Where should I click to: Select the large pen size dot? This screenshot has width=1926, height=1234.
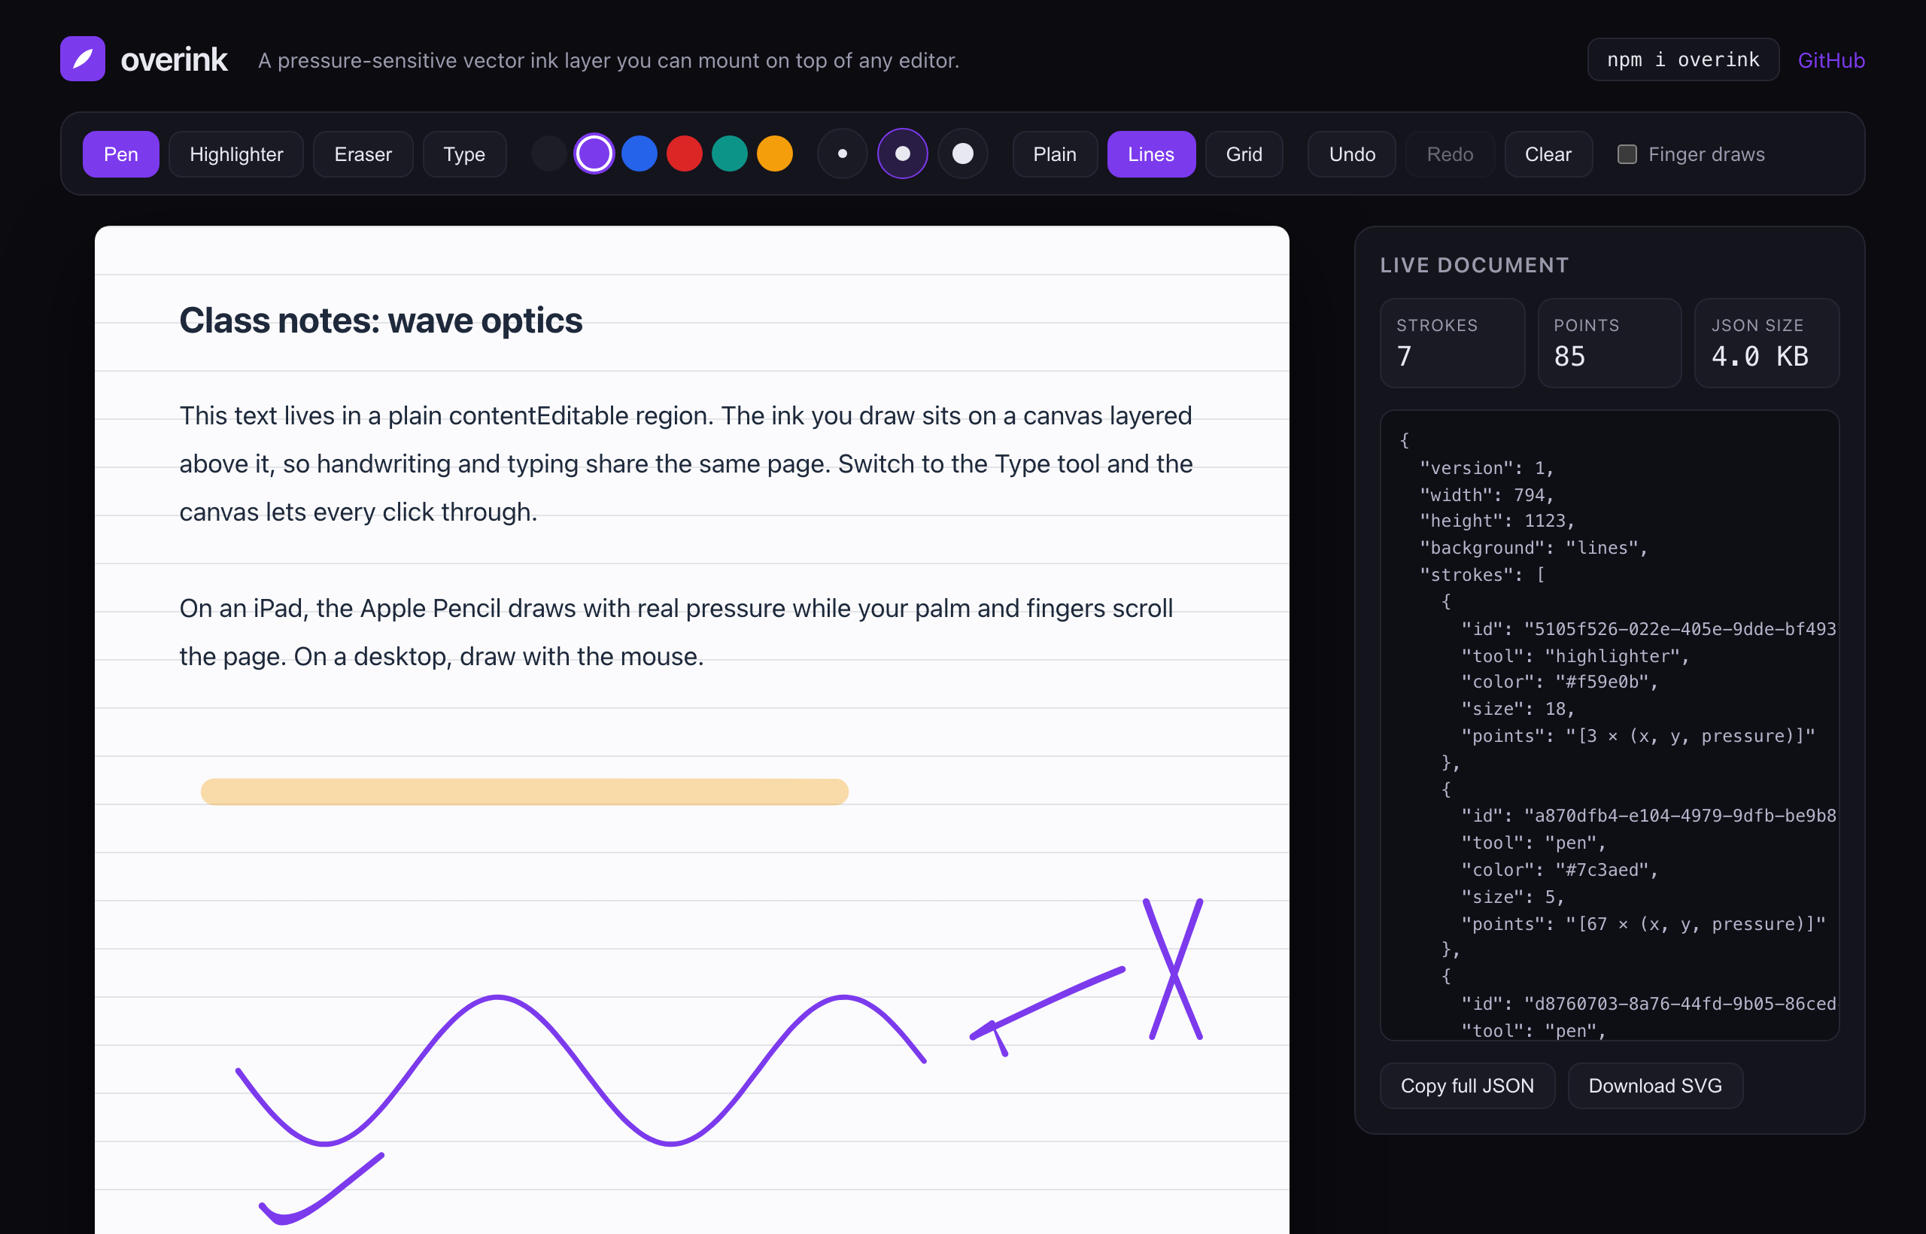962,153
